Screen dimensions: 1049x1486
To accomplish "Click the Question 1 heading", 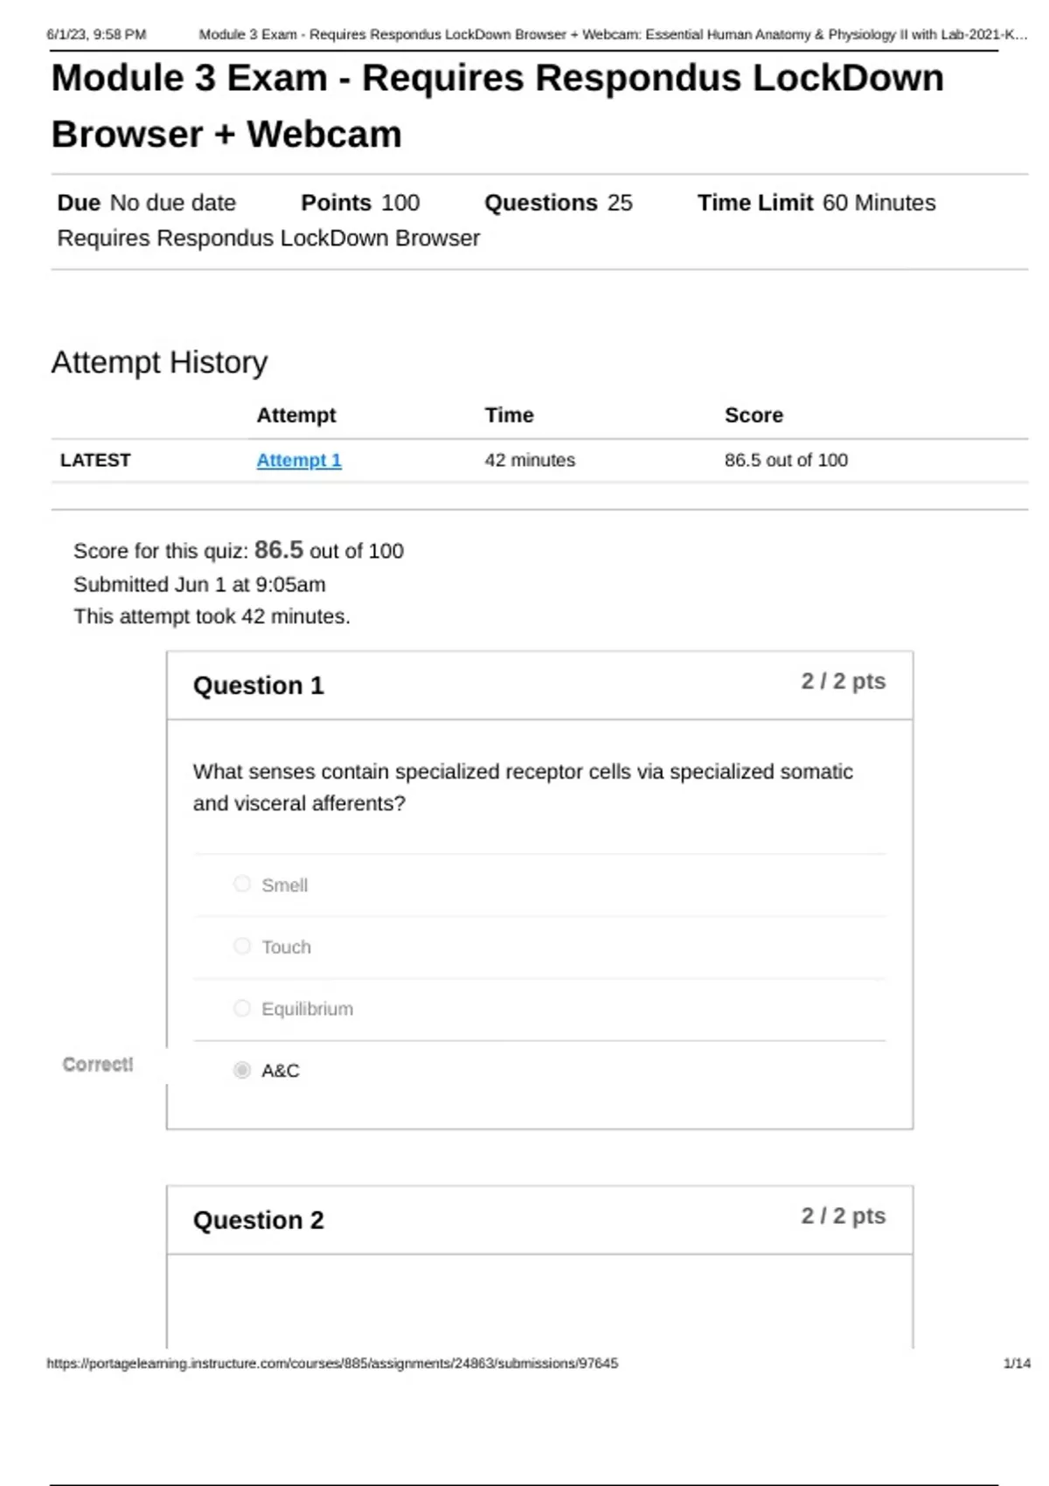I will 258,685.
